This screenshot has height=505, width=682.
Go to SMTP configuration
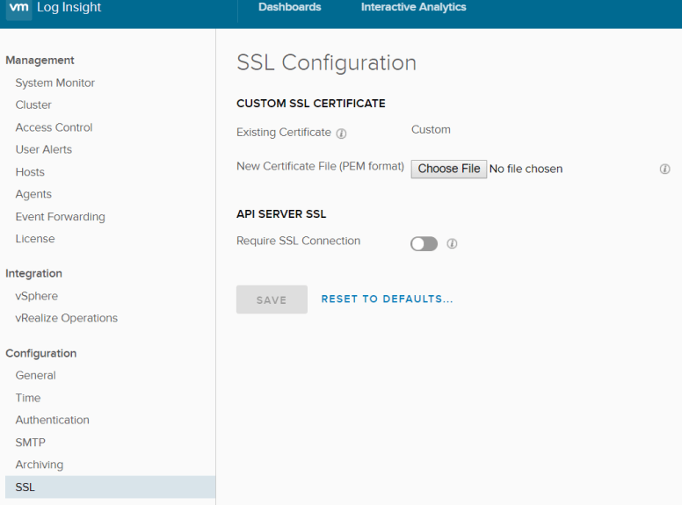click(x=30, y=443)
